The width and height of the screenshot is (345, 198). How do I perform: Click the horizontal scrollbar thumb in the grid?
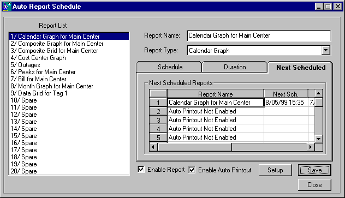click(194, 147)
